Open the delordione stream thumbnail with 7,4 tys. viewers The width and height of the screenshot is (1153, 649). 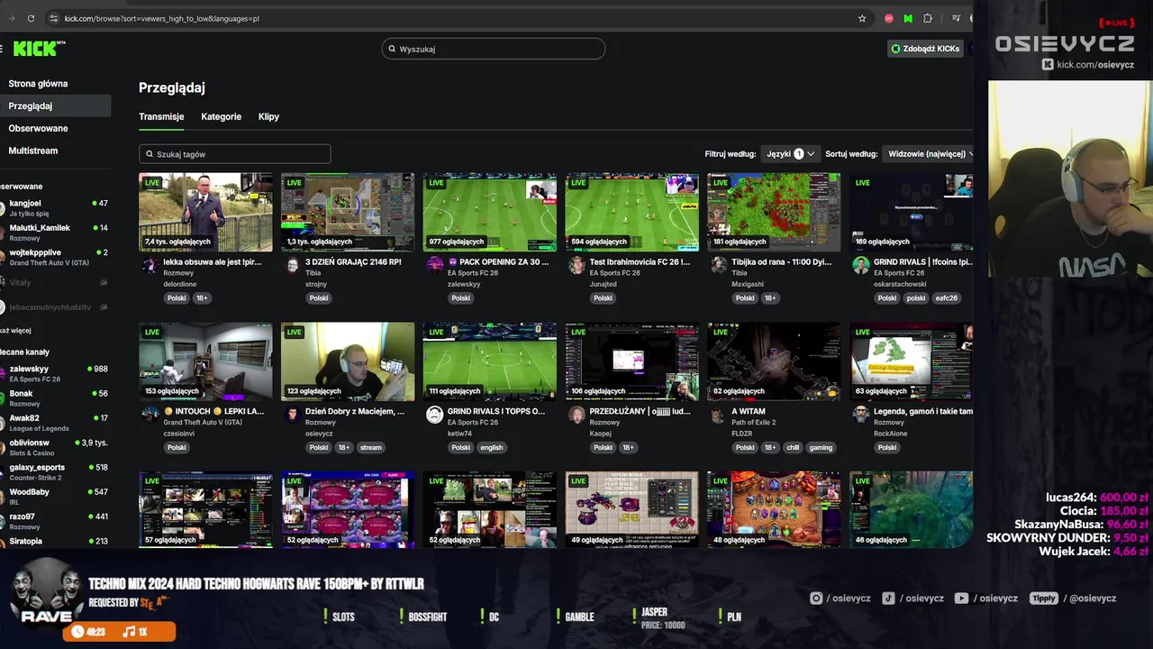click(x=205, y=212)
